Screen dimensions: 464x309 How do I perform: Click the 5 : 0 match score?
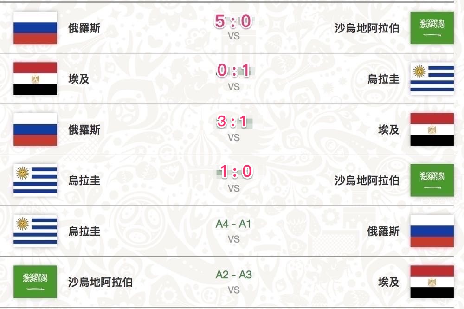pyautogui.click(x=233, y=21)
